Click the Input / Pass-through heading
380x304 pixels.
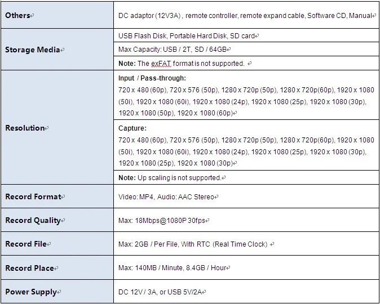(x=152, y=78)
